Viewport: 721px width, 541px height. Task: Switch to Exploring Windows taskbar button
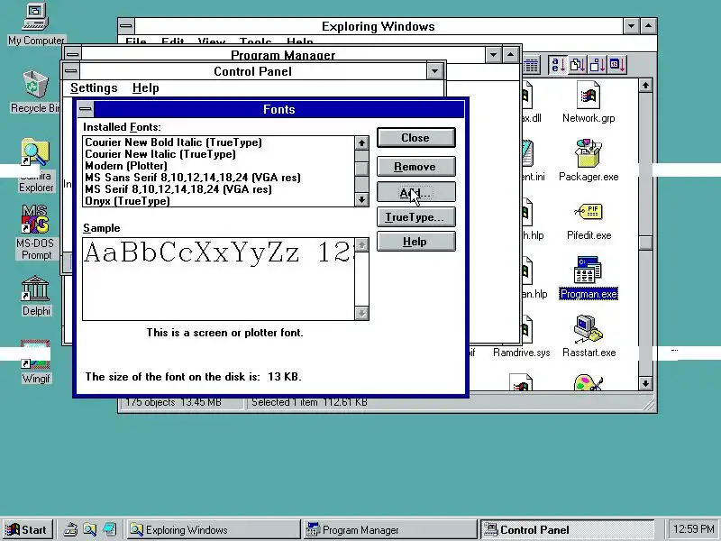(213, 530)
